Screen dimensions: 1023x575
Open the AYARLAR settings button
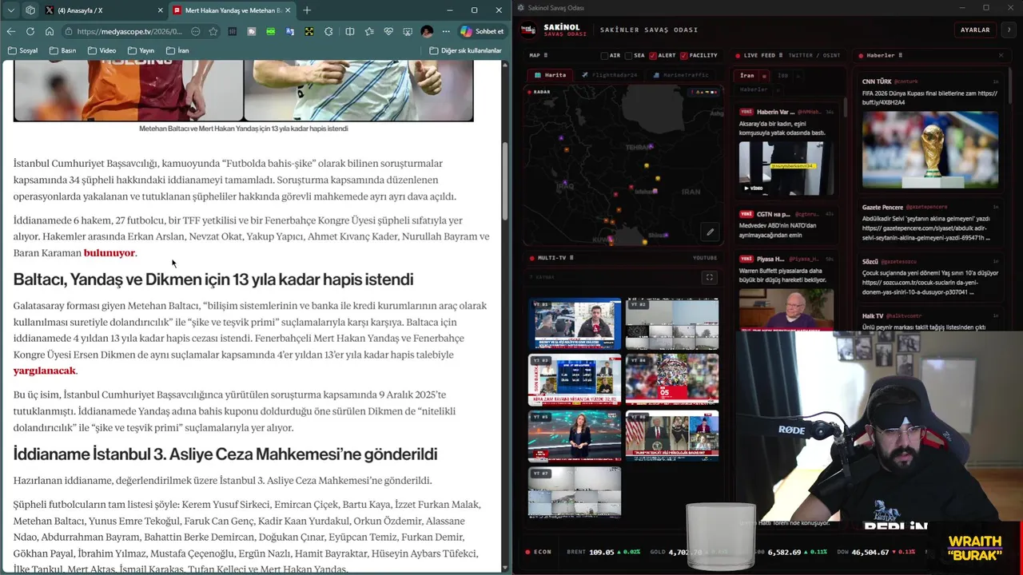[x=975, y=30]
